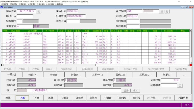Switch to the 其他二[Y] tab
This screenshot has width=194, height=109.
[121, 75]
